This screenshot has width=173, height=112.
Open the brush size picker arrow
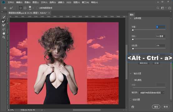point(33,8)
